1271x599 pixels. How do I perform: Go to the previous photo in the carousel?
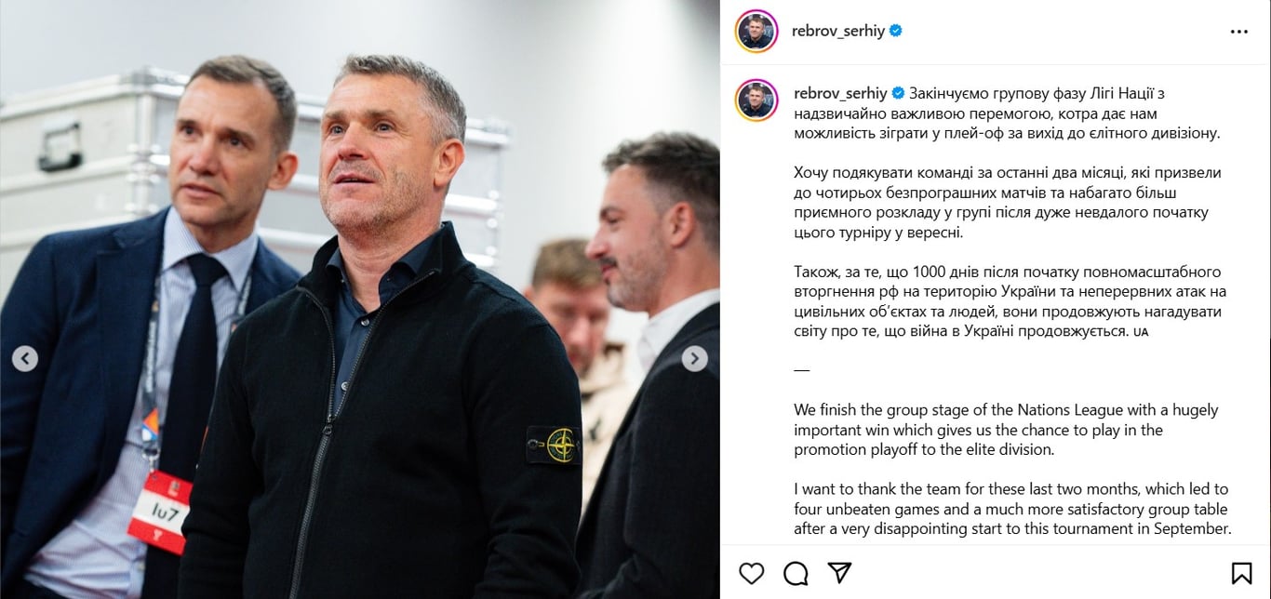tap(25, 358)
